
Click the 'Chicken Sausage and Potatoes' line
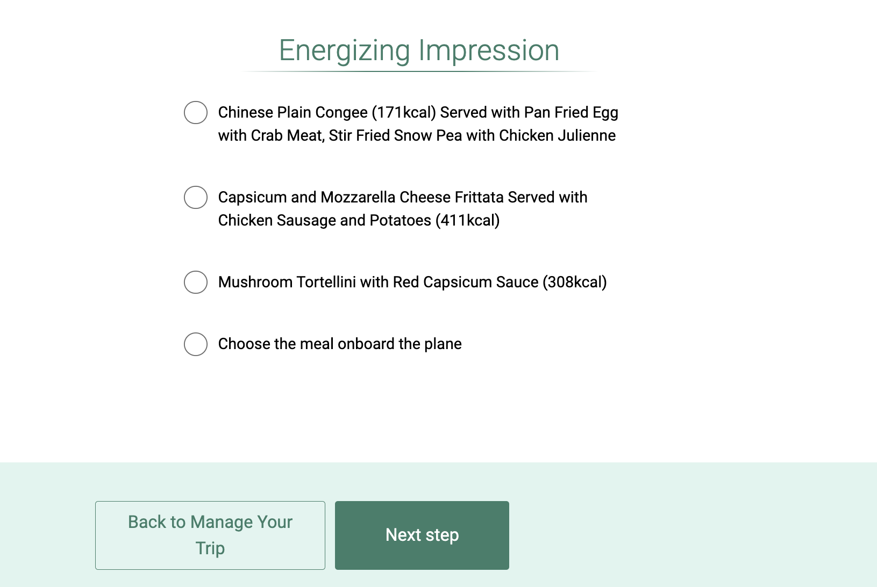[x=325, y=220]
